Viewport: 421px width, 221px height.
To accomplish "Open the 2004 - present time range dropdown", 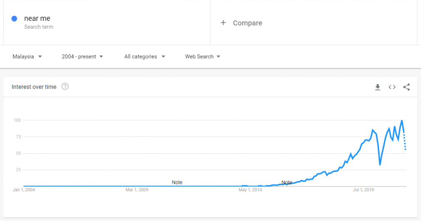I will (x=82, y=56).
